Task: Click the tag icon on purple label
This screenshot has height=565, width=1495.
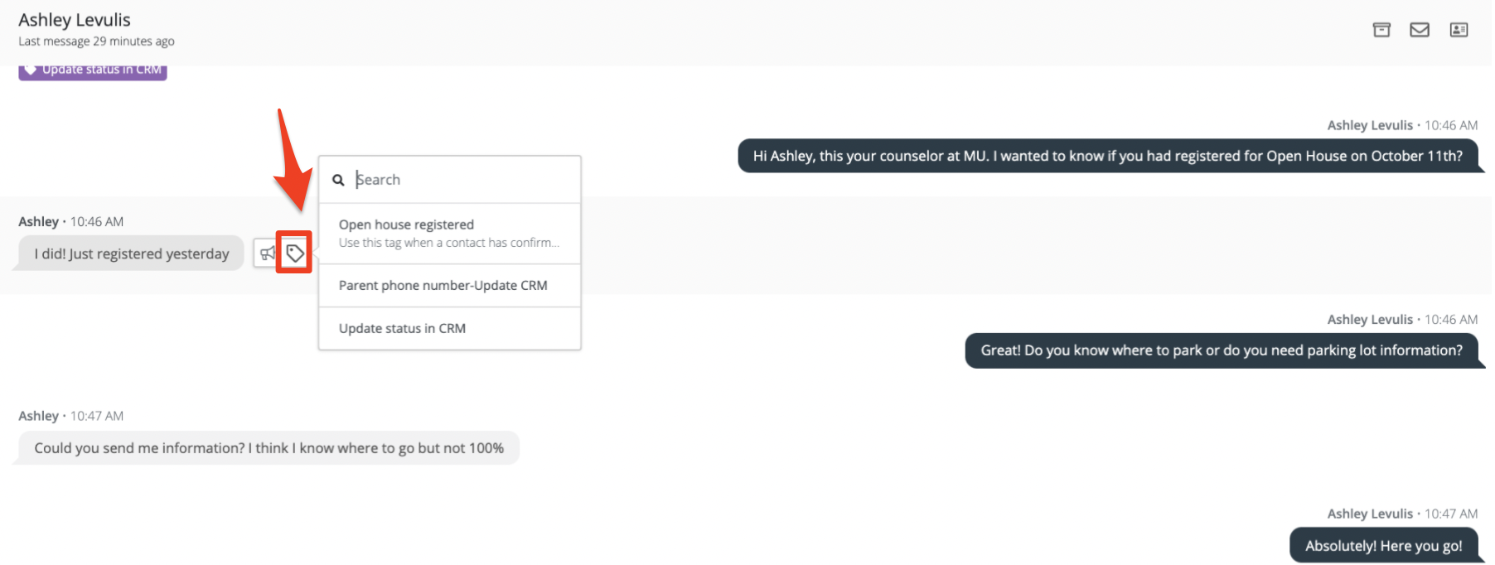Action: pos(31,70)
